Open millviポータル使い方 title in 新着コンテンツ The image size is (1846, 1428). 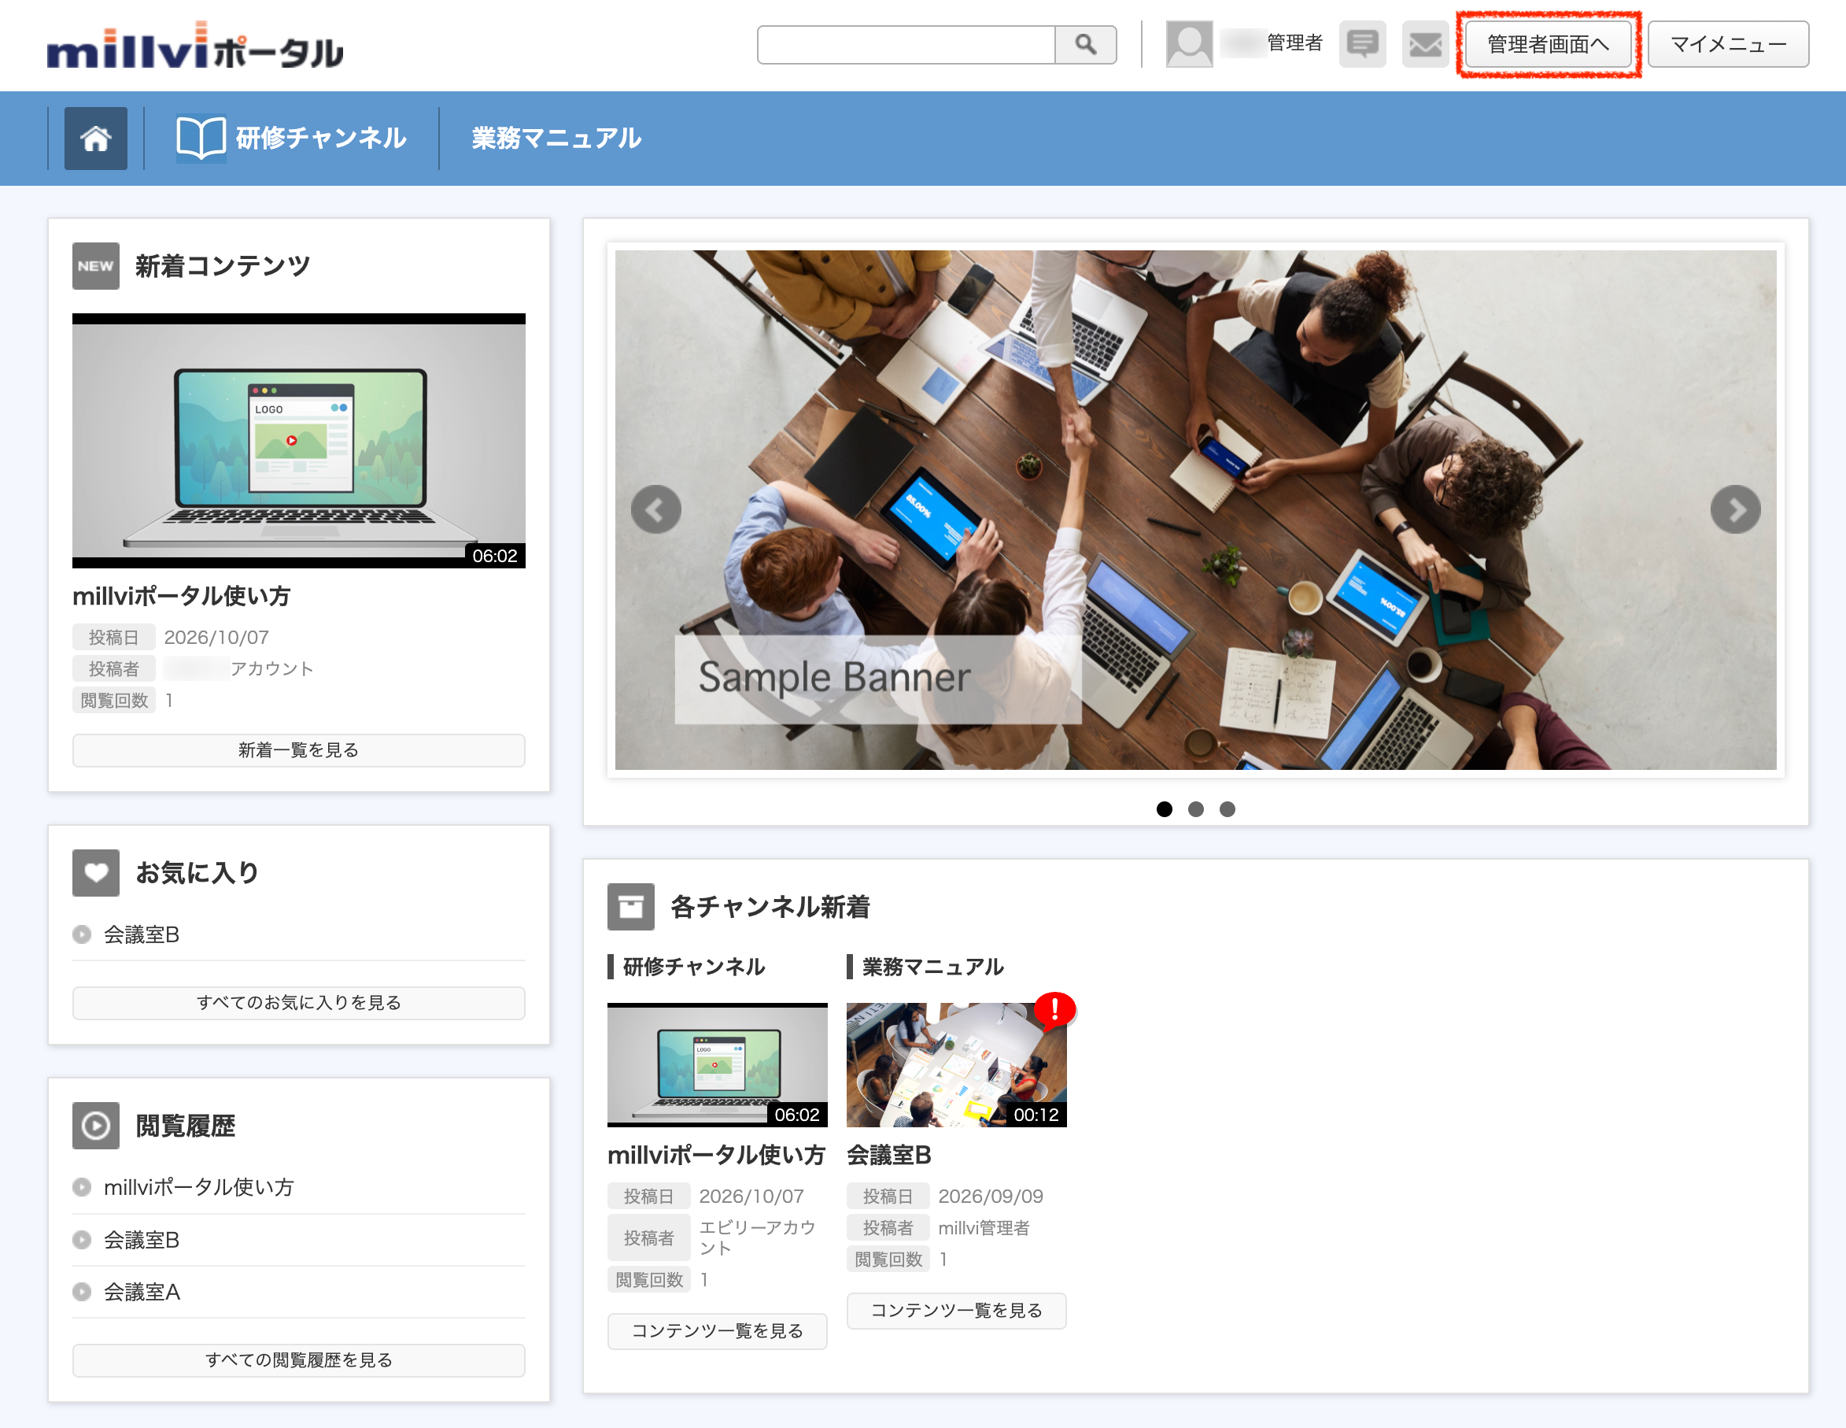point(181,597)
